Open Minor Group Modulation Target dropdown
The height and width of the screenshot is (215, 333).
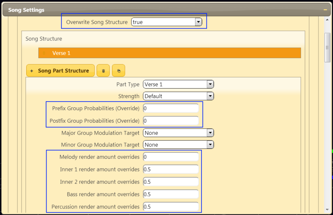(179, 145)
